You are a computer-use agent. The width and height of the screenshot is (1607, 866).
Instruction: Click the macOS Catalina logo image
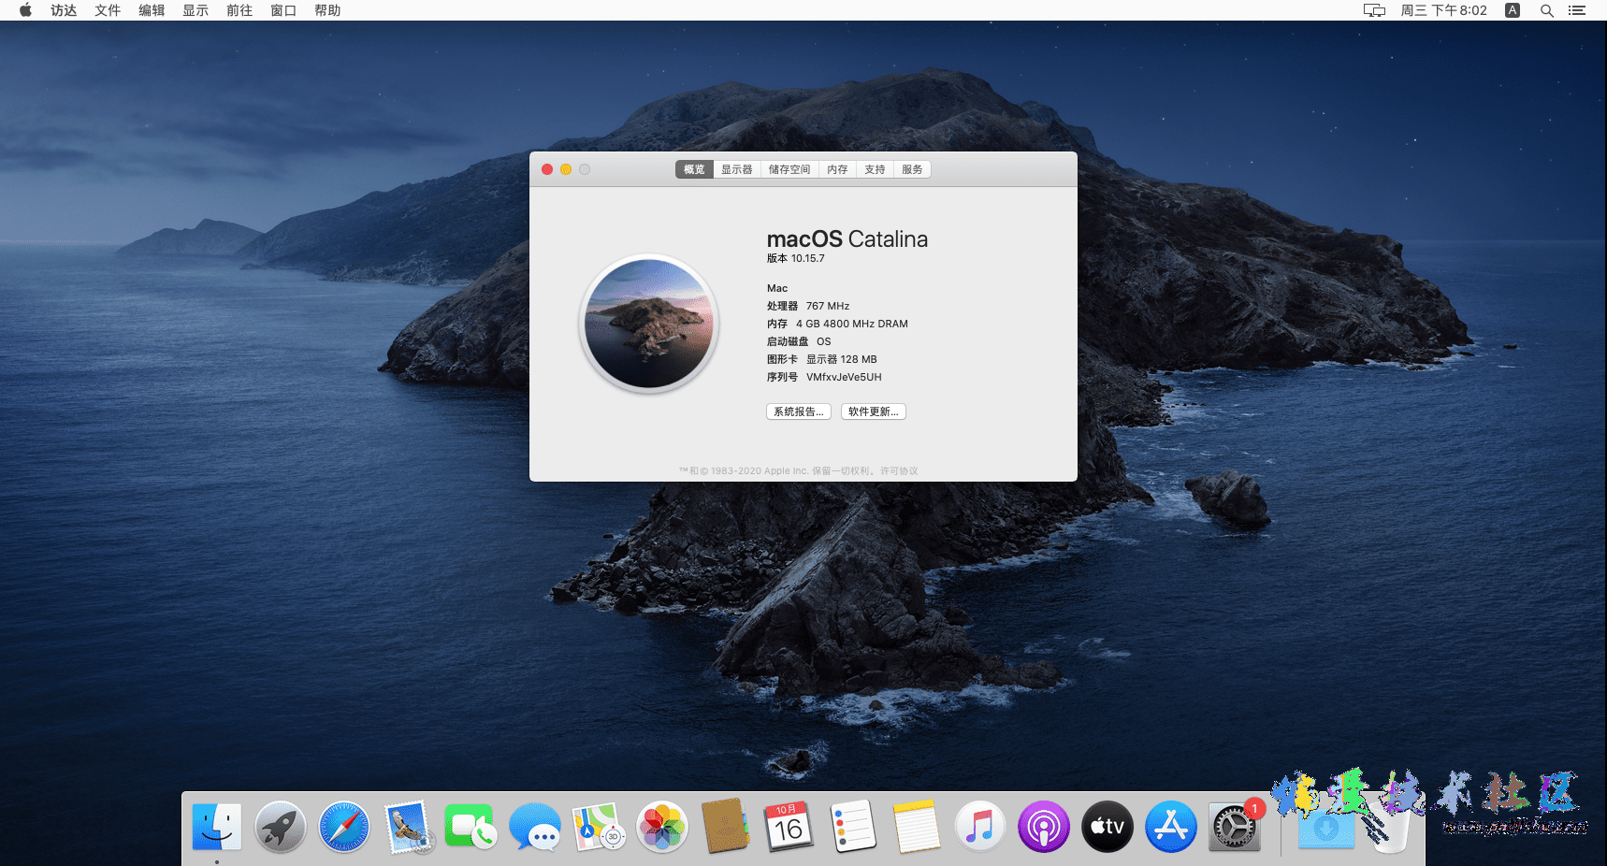[649, 324]
